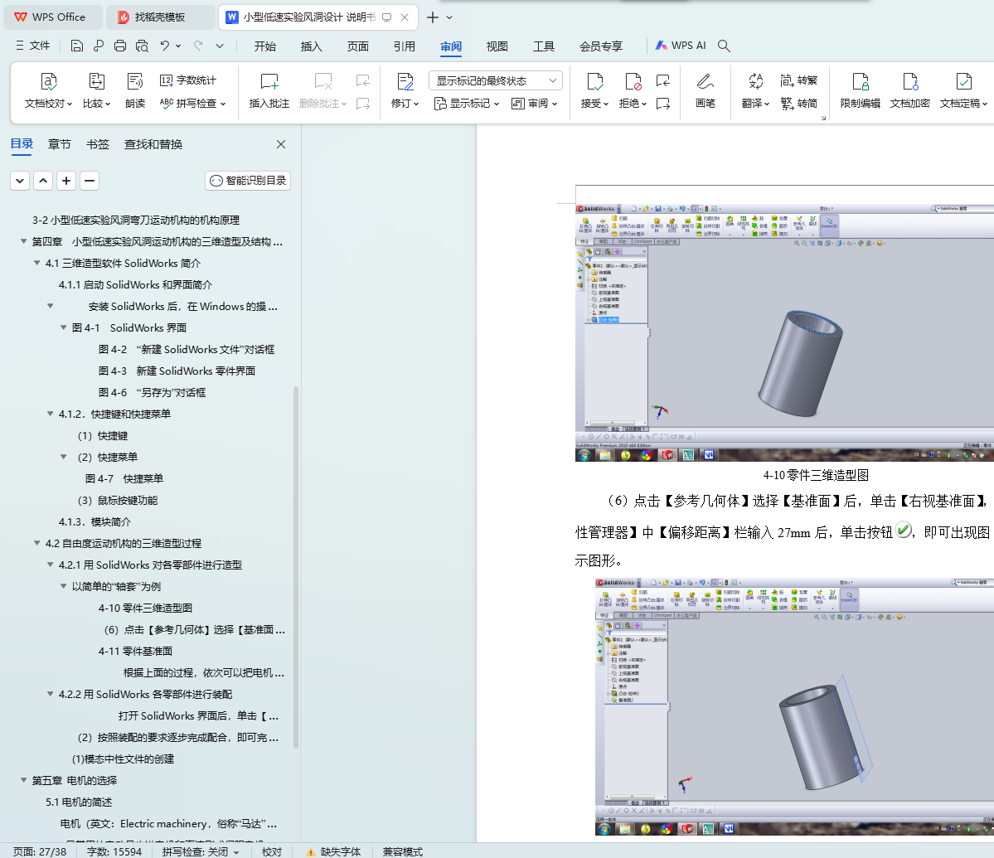The width and height of the screenshot is (994, 858).
Task: Click 页面: 27/38 in status bar
Action: (39, 851)
